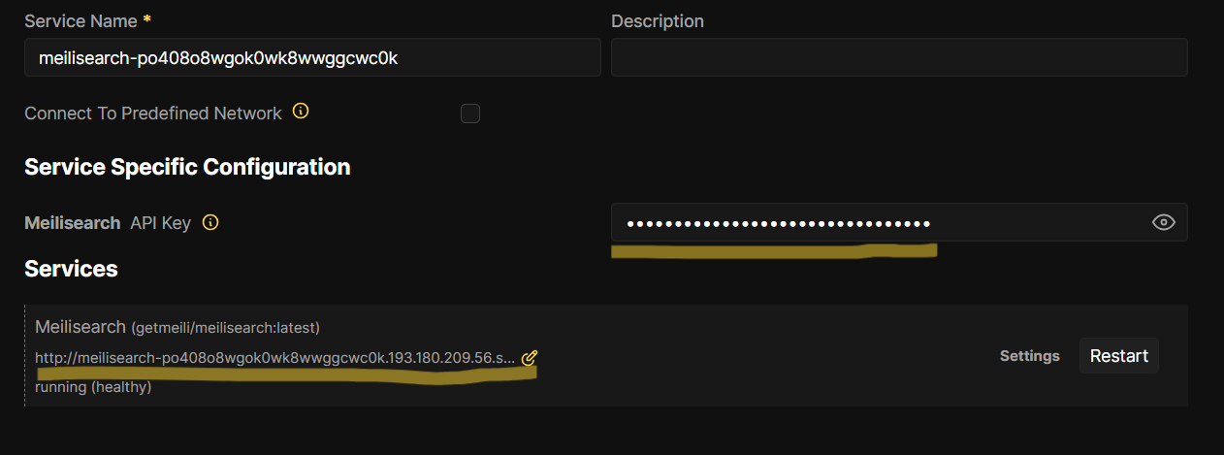Reveal the API key with the eye icon
This screenshot has width=1224, height=455.
1163,223
